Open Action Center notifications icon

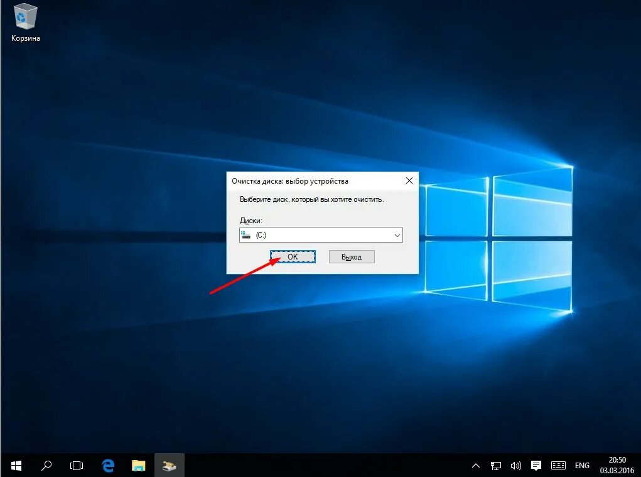tap(536, 466)
